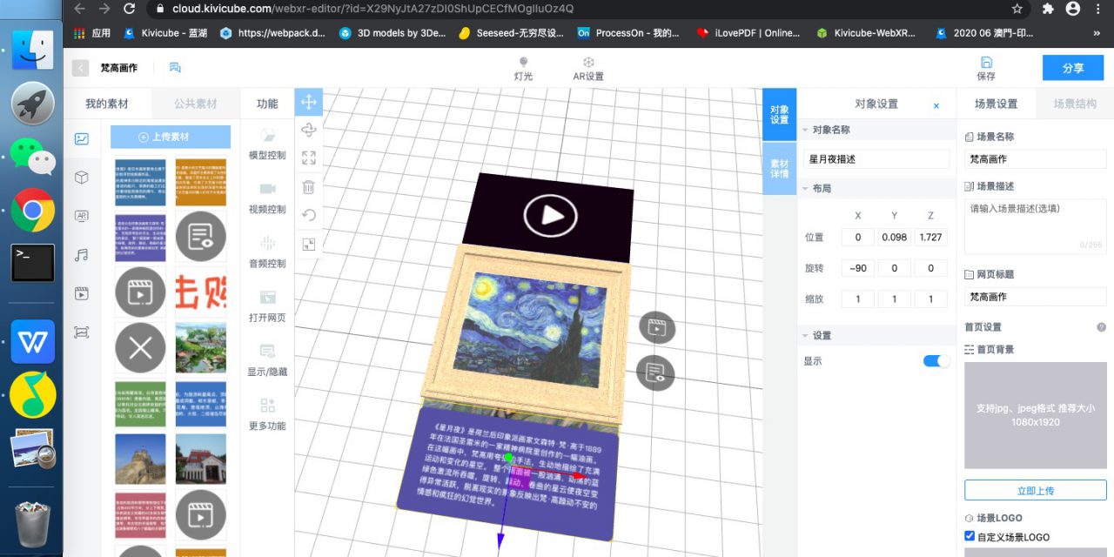Select 打开网页 function
Image resolution: width=1114 pixels, height=557 pixels.
(267, 306)
